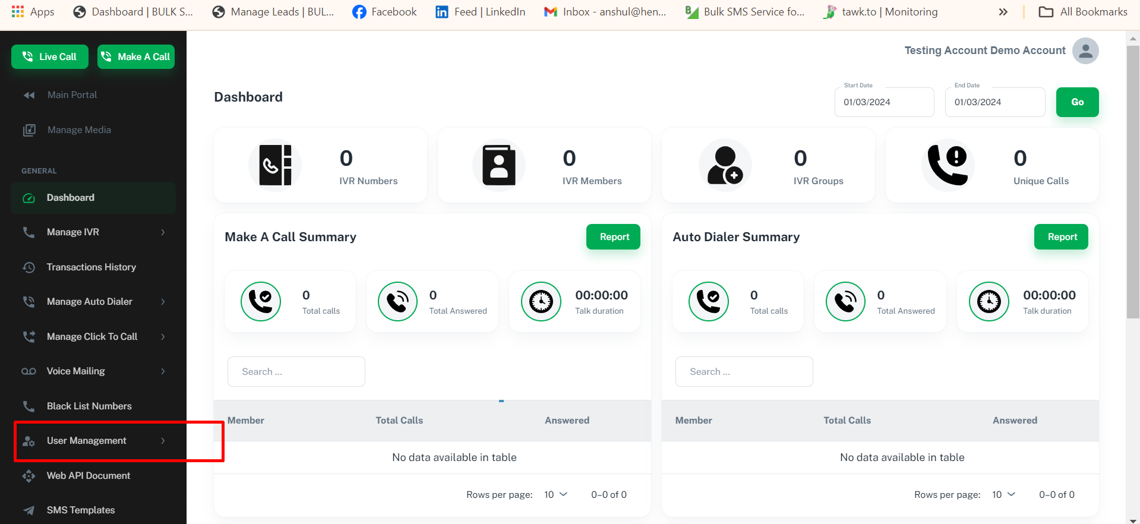The height and width of the screenshot is (524, 1140).
Task: Go back to Main Portal
Action: click(72, 95)
